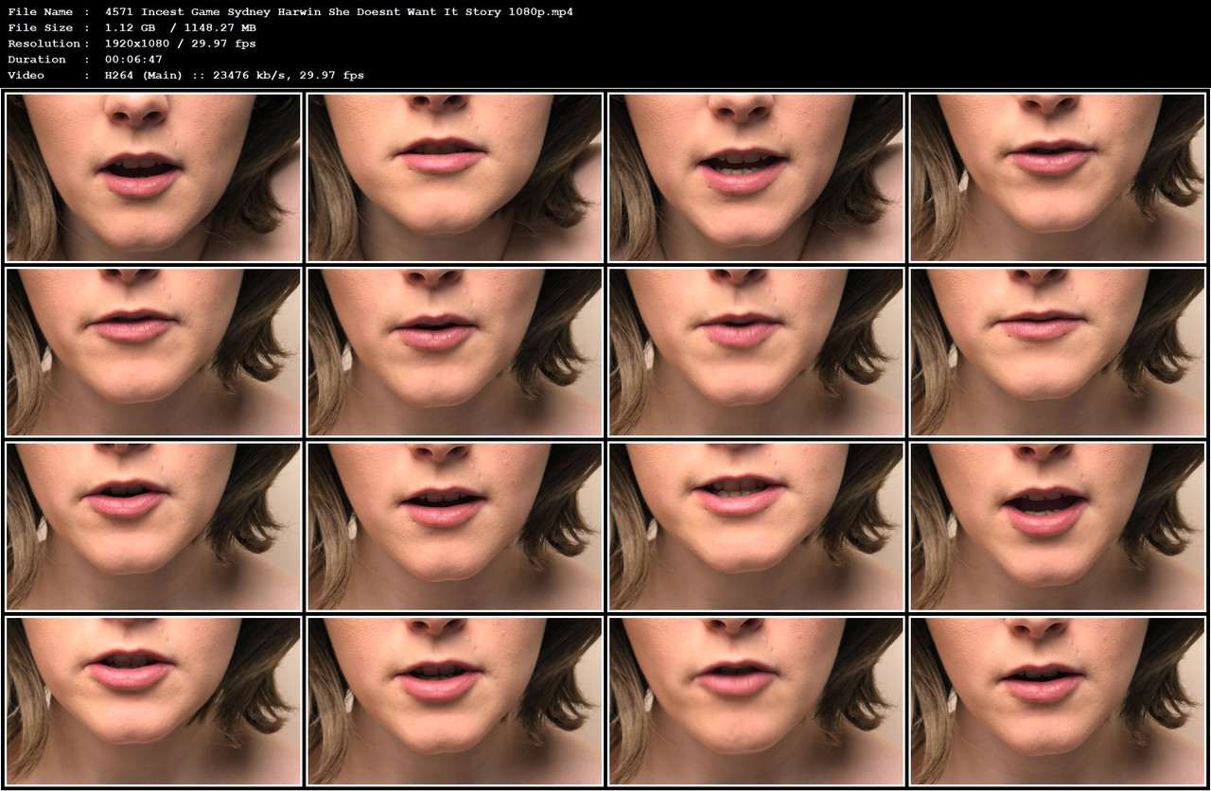Screen dimensions: 1211x791
Task: Click the last thumbnail in the bottom row
Action: tap(1058, 701)
